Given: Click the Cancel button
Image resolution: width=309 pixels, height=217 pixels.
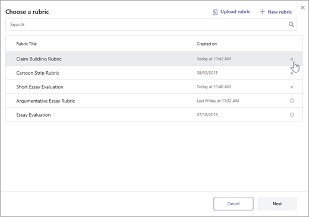Looking at the screenshot, I should [234, 203].
